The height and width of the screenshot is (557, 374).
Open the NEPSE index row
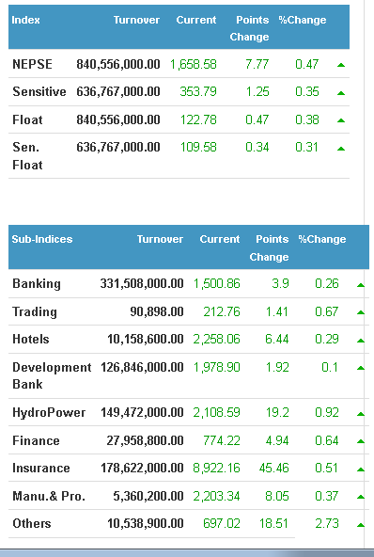coord(179,64)
